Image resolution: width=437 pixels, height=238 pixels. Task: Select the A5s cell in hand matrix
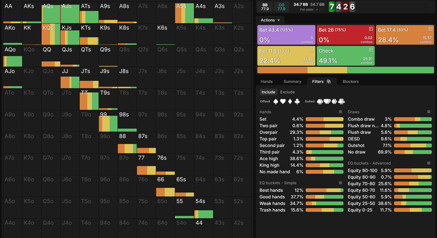(185, 13)
